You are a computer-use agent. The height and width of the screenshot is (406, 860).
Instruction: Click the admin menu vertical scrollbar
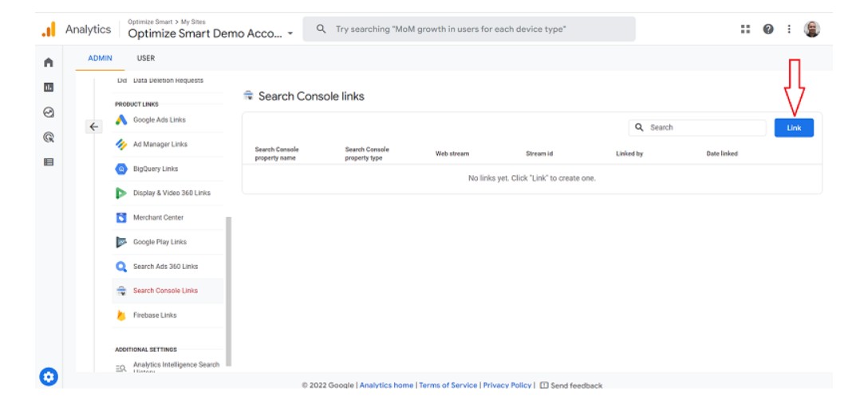tap(228, 291)
